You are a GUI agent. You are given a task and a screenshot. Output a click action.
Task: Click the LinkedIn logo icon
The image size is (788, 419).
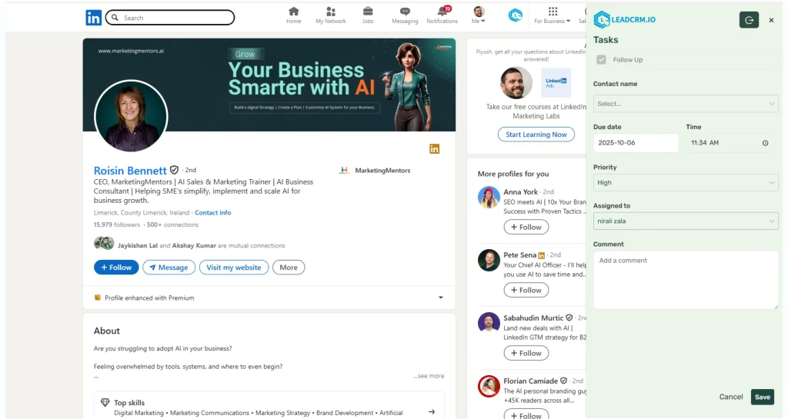93,18
